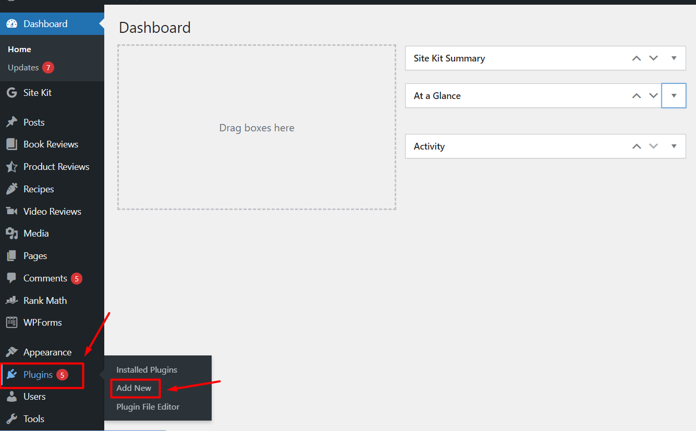This screenshot has width=696, height=431.
Task: Open the Site Kit menu icon
Action: (11, 92)
